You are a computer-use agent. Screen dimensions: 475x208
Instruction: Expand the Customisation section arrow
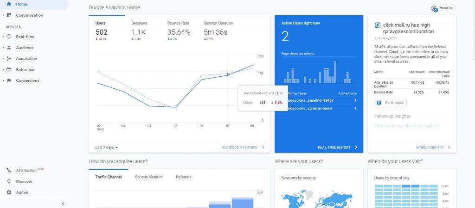click(3, 15)
